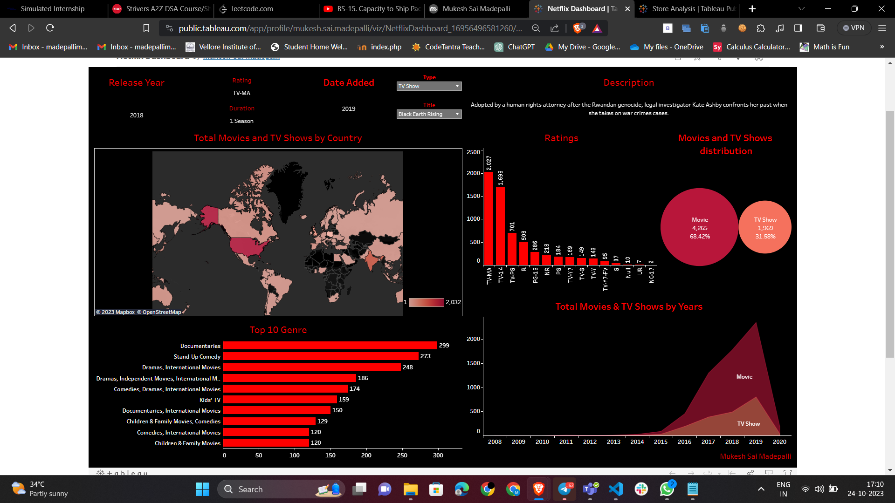Open Slack from the taskbar

click(641, 489)
